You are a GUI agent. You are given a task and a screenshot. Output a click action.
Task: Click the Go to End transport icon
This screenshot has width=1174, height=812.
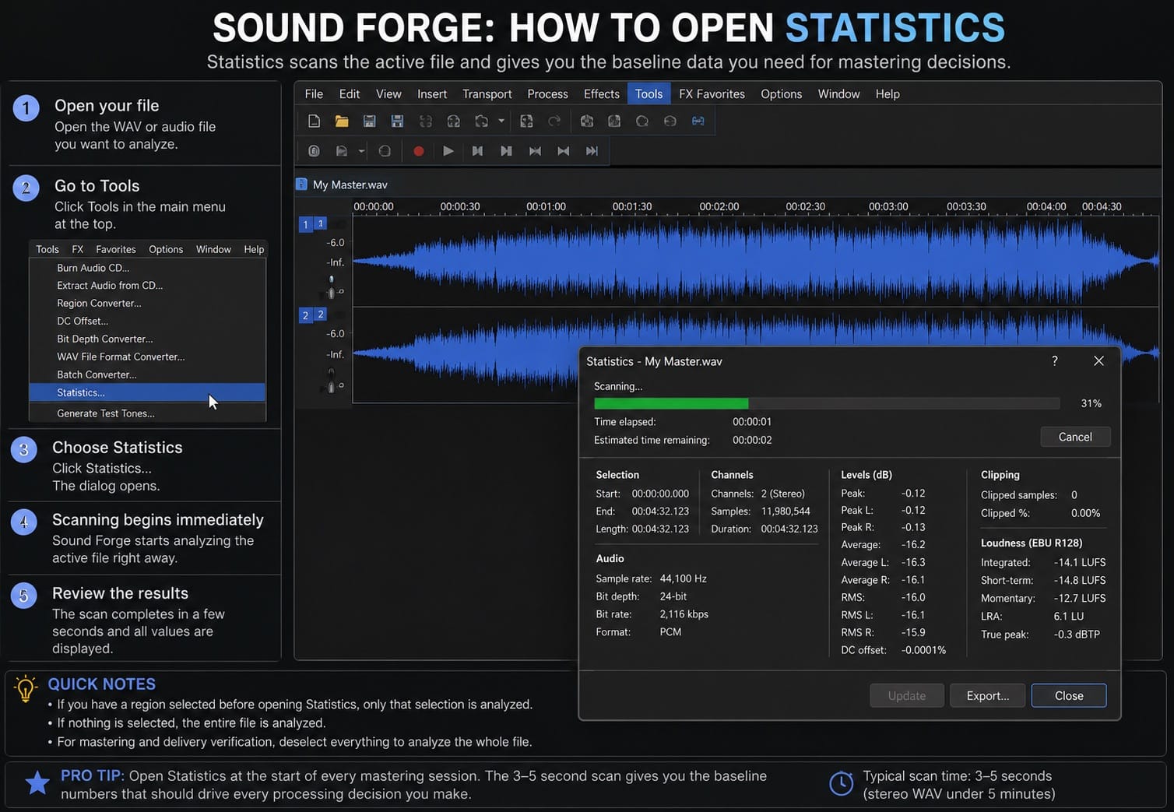[592, 151]
